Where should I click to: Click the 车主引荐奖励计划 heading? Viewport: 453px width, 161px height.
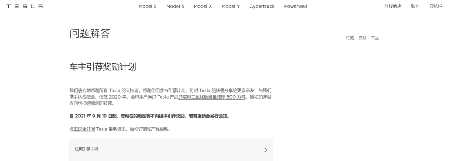pyautogui.click(x=103, y=67)
